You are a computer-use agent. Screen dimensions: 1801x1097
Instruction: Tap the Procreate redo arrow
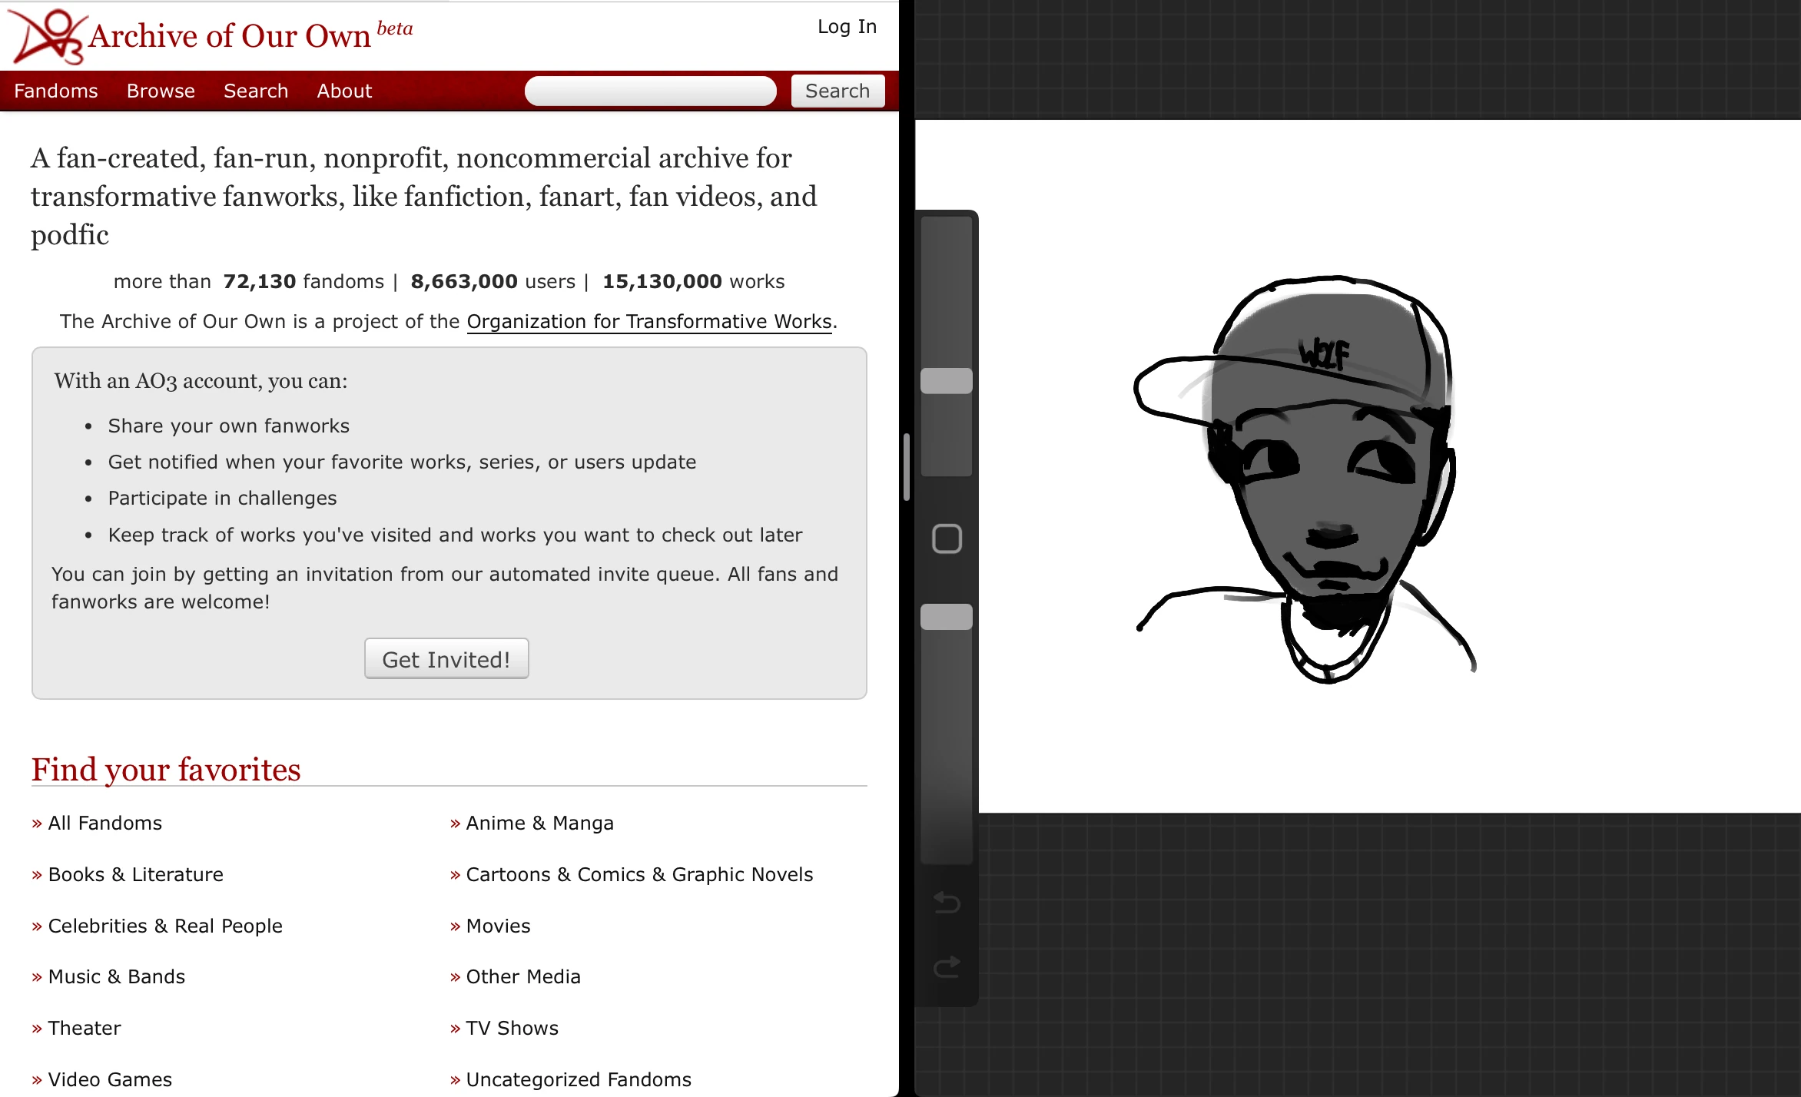[947, 966]
